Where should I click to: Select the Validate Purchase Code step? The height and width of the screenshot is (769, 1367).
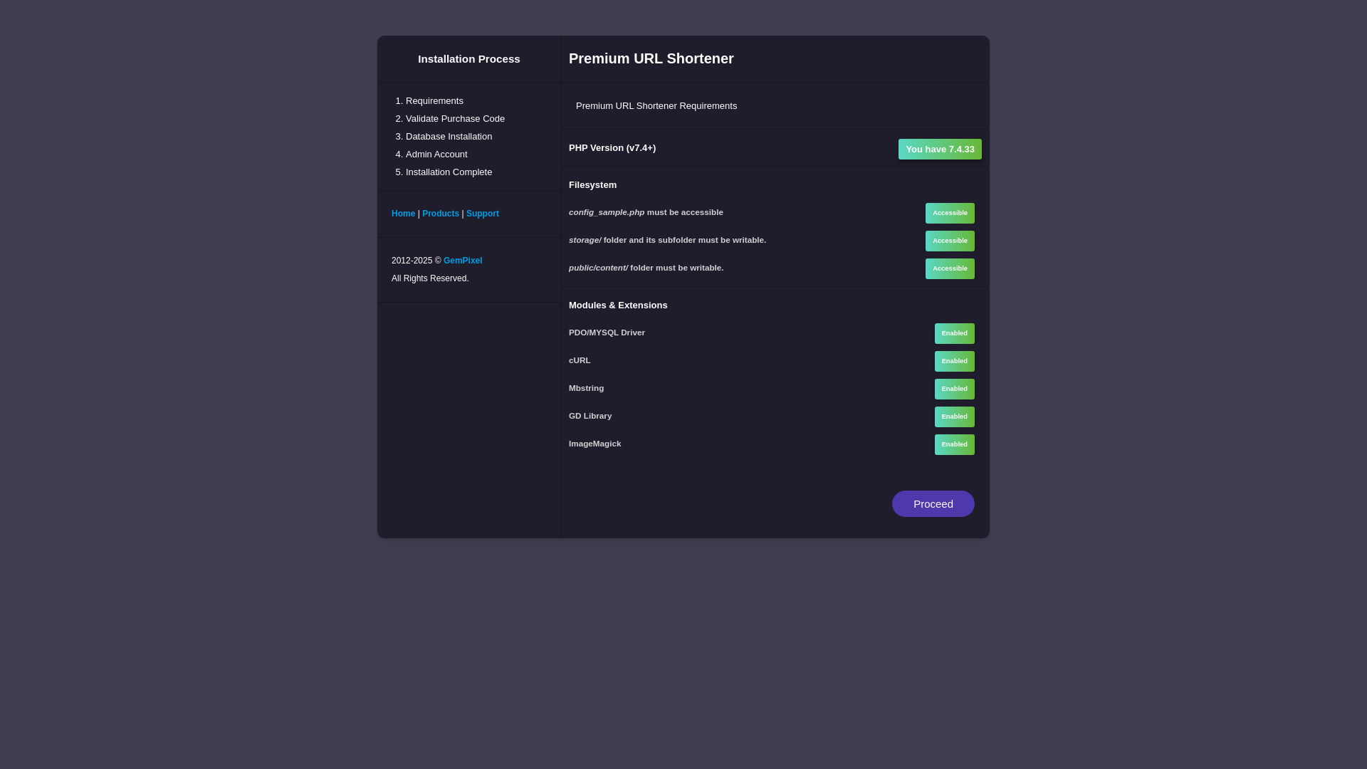tap(455, 119)
